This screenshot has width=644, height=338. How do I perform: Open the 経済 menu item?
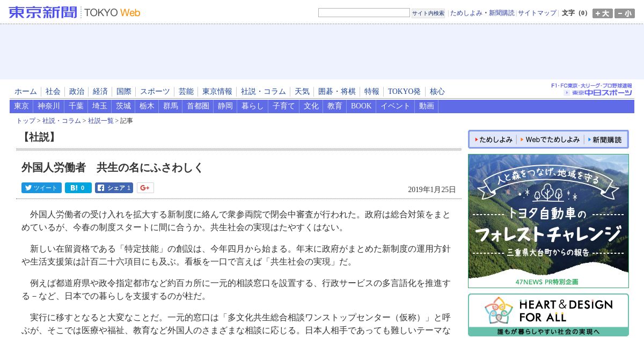(100, 92)
